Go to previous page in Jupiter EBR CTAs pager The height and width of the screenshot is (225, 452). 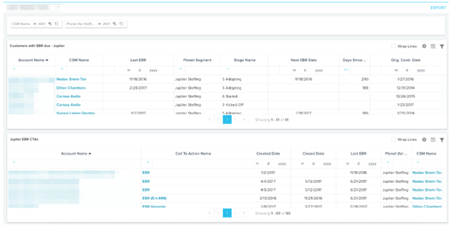pos(218,213)
